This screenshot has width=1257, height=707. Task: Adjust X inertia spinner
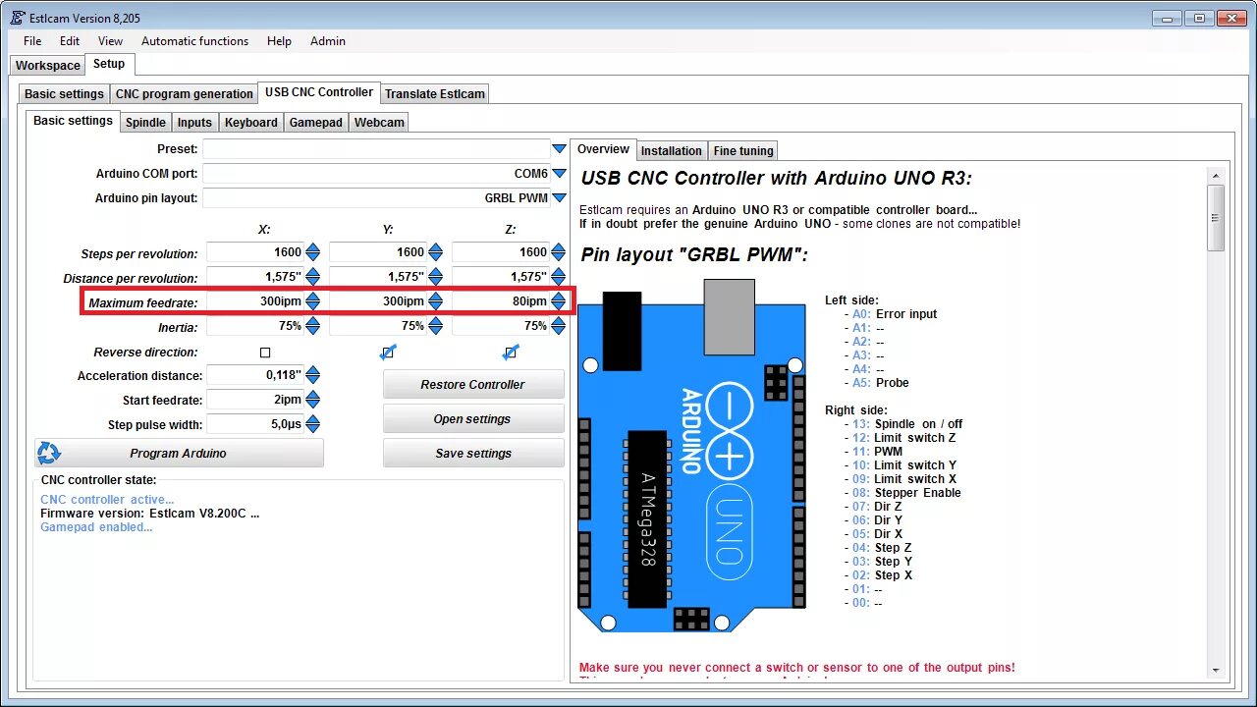(x=312, y=326)
